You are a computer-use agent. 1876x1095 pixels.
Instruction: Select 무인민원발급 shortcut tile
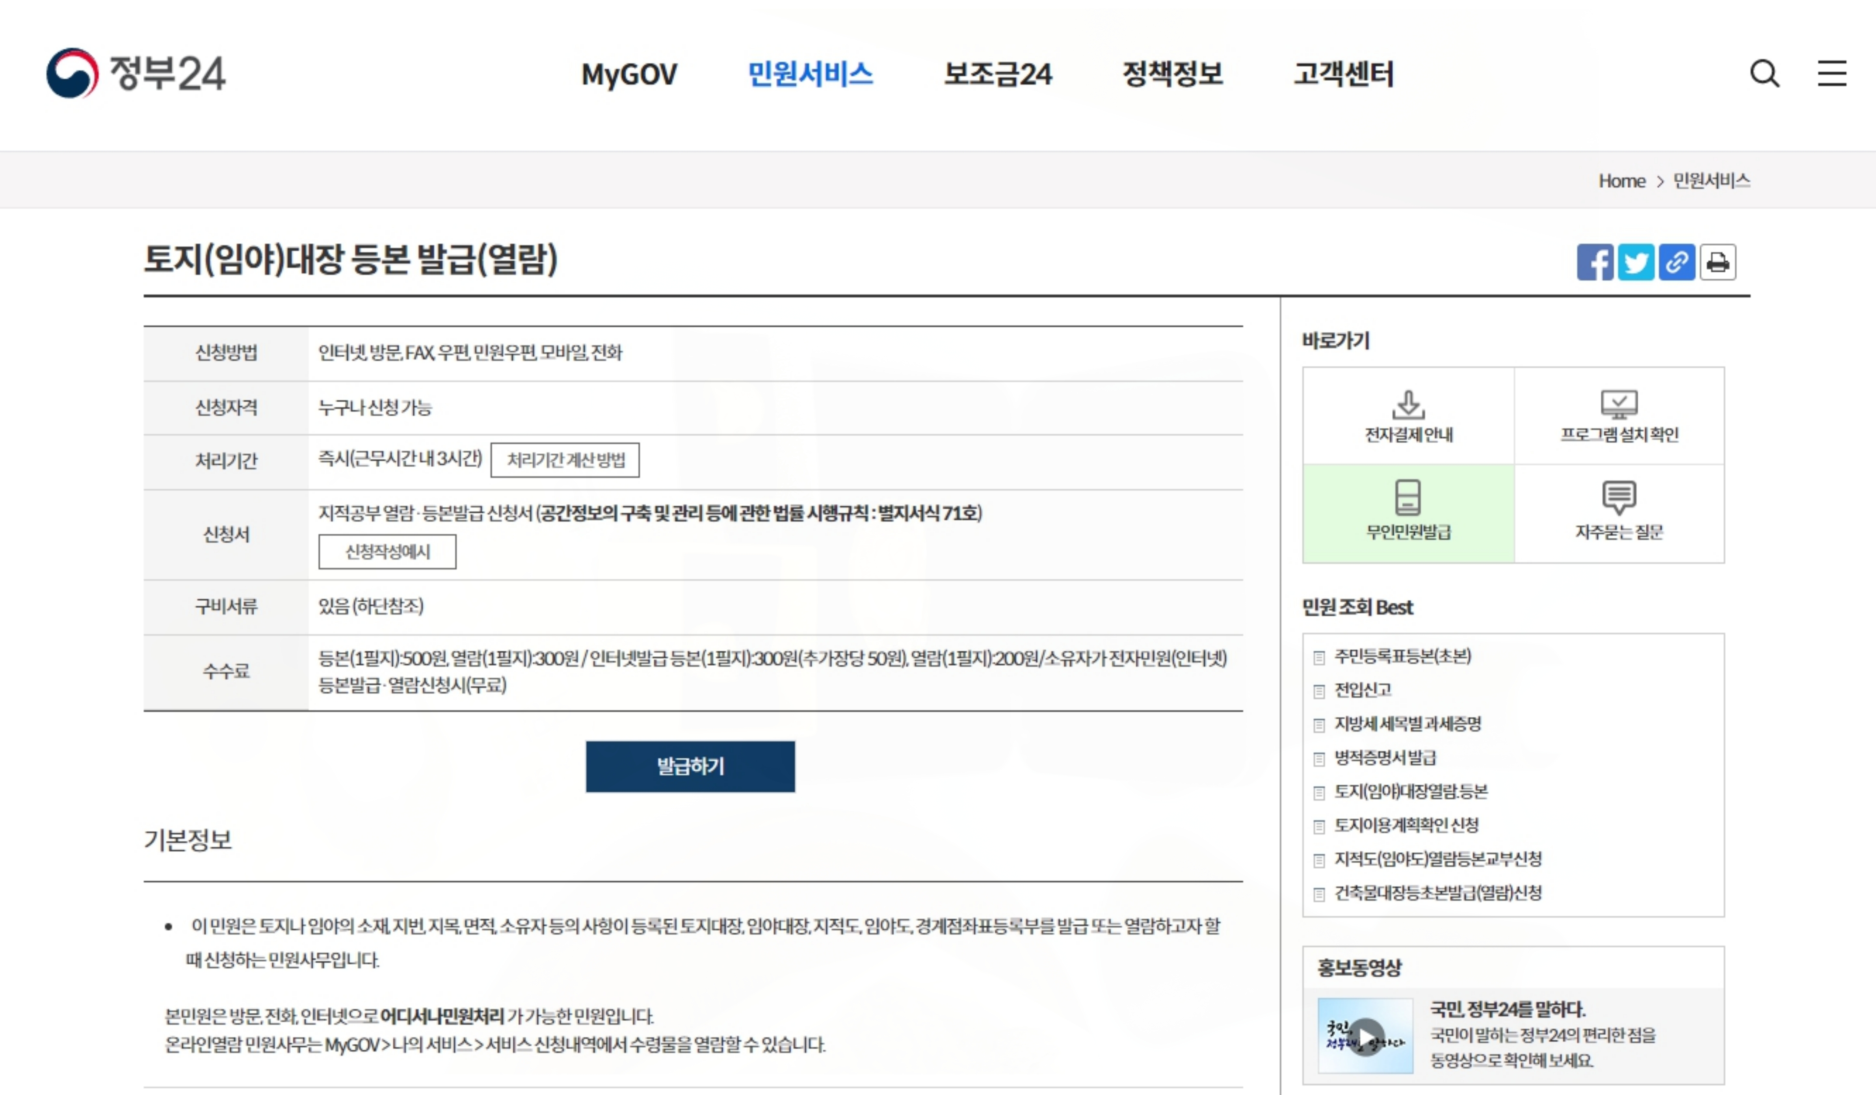pos(1408,513)
